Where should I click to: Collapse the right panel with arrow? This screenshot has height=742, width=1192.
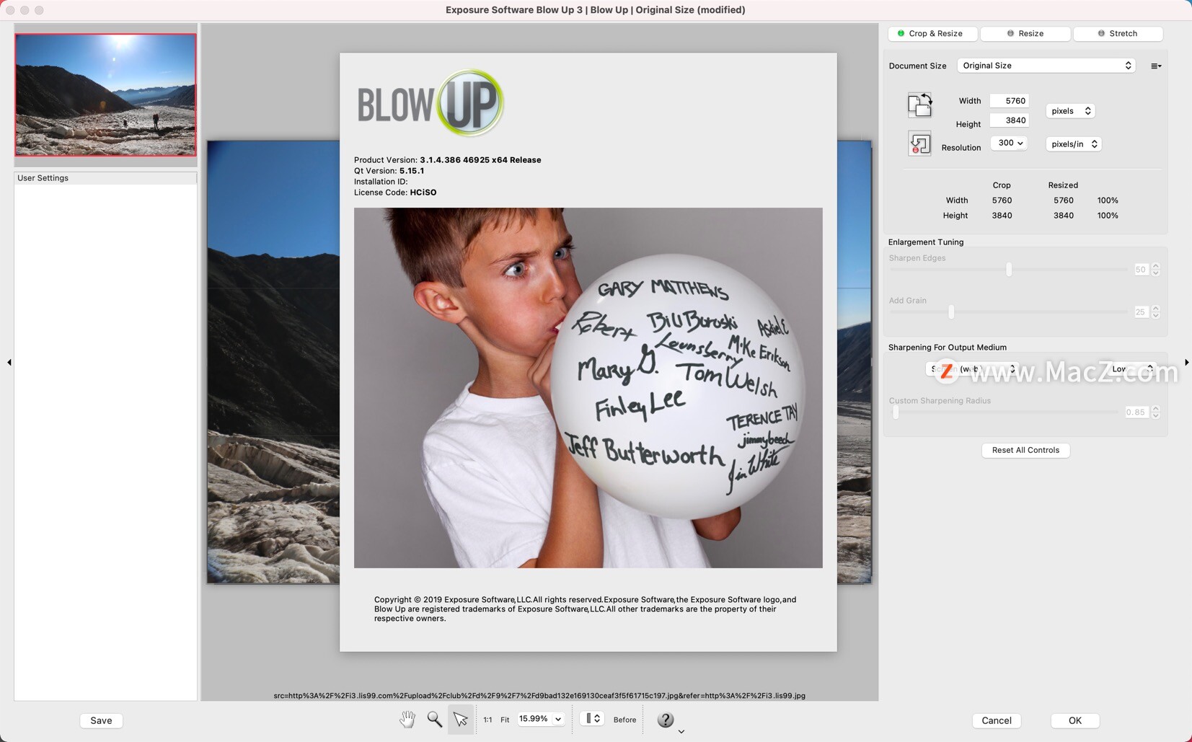pyautogui.click(x=1186, y=362)
